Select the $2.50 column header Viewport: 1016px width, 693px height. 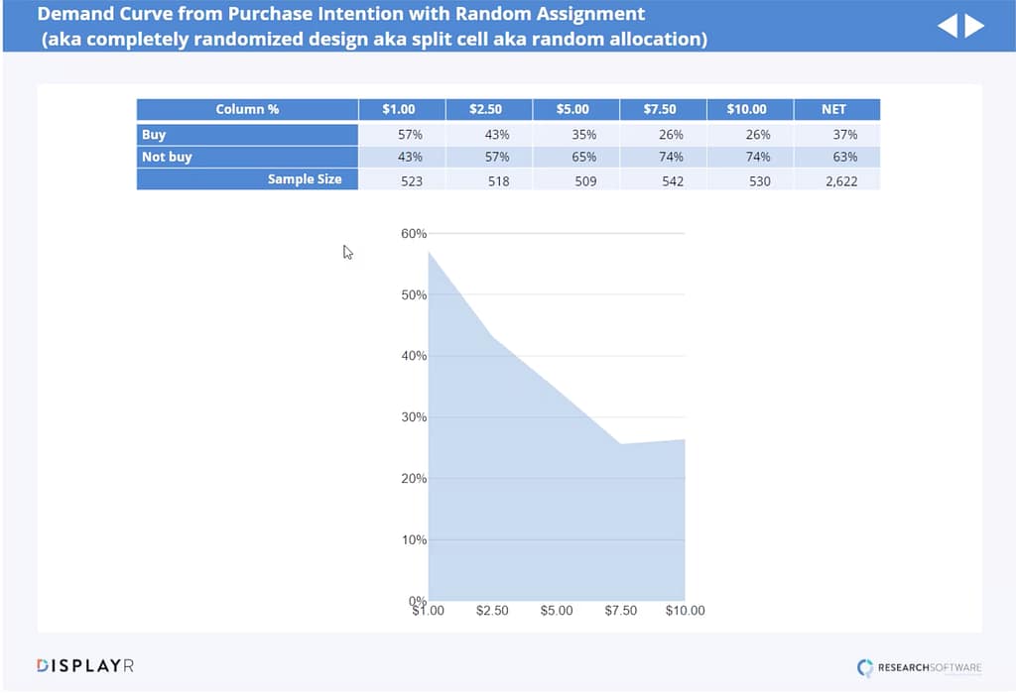[x=488, y=109]
